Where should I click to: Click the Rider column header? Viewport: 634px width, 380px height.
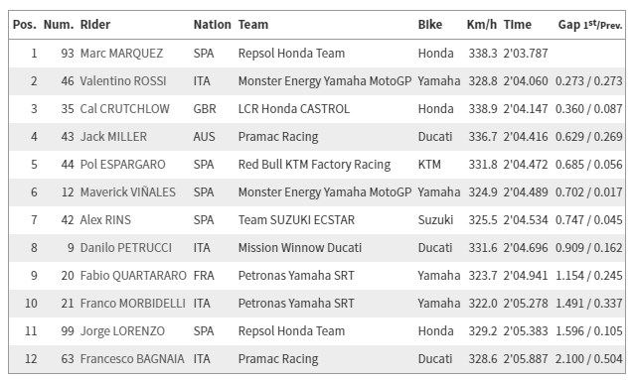pos(95,25)
